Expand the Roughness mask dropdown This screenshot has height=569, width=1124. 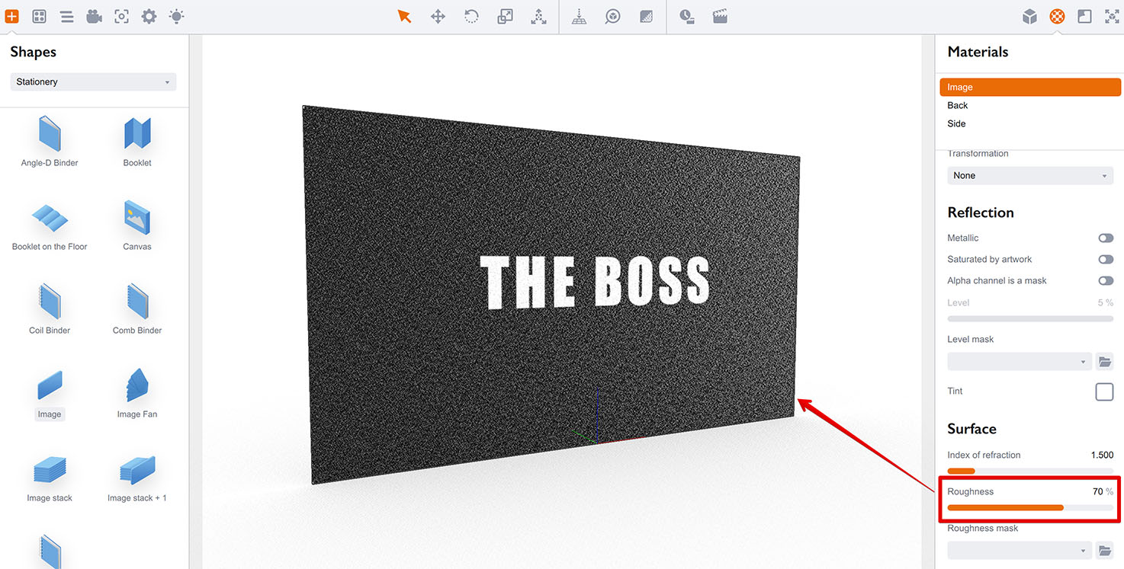point(1019,549)
